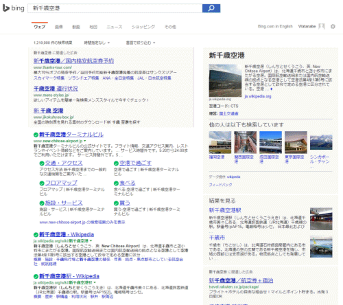
Task: Open the フロアマップ sitelink
Action: [61, 183]
